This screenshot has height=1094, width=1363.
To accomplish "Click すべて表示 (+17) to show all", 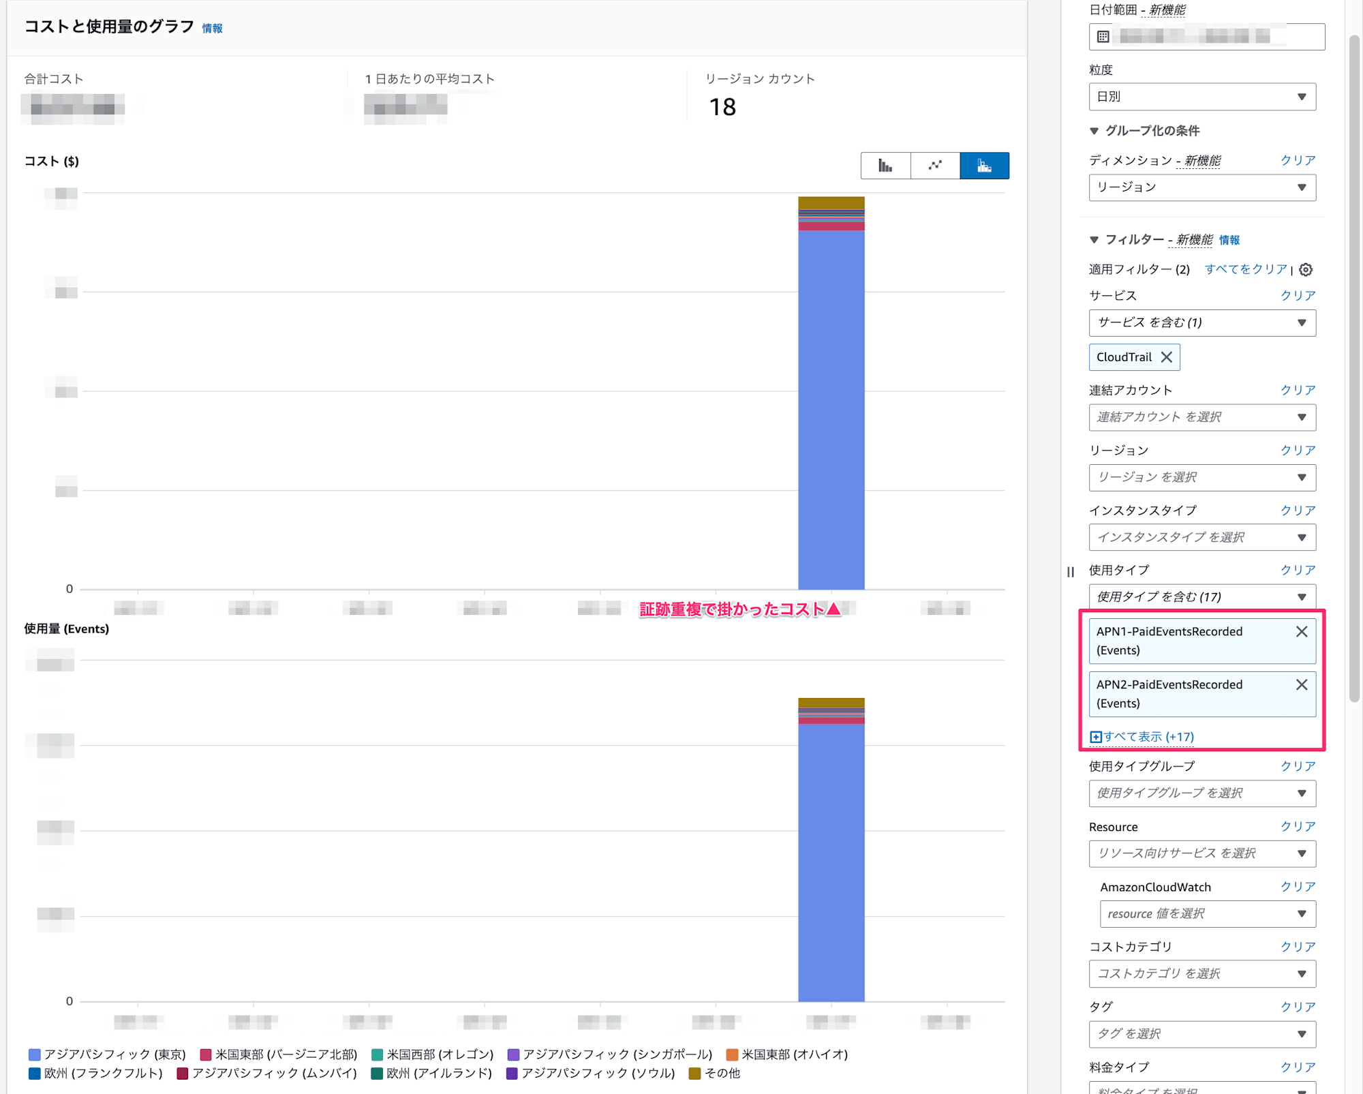I will point(1148,737).
